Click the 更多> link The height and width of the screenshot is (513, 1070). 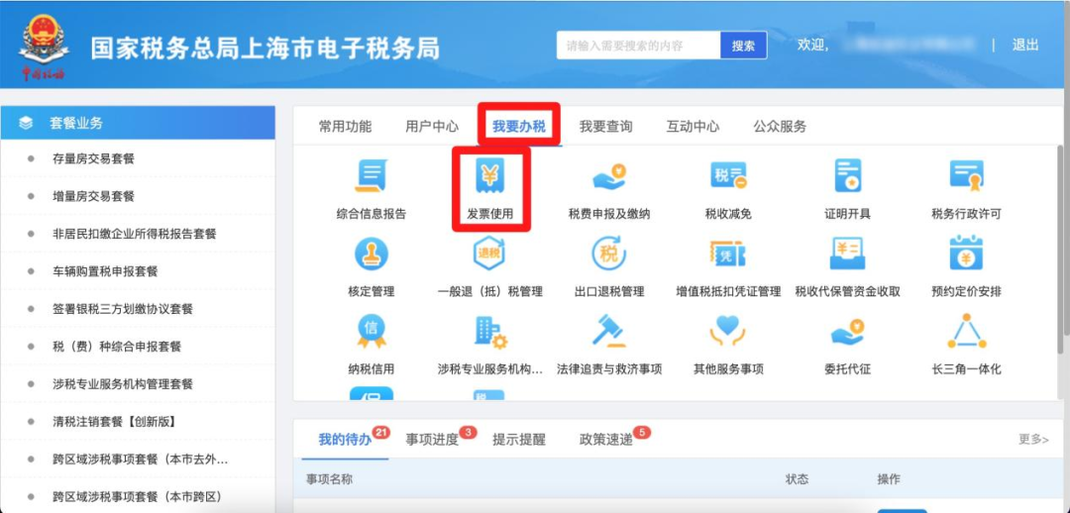[1033, 440]
